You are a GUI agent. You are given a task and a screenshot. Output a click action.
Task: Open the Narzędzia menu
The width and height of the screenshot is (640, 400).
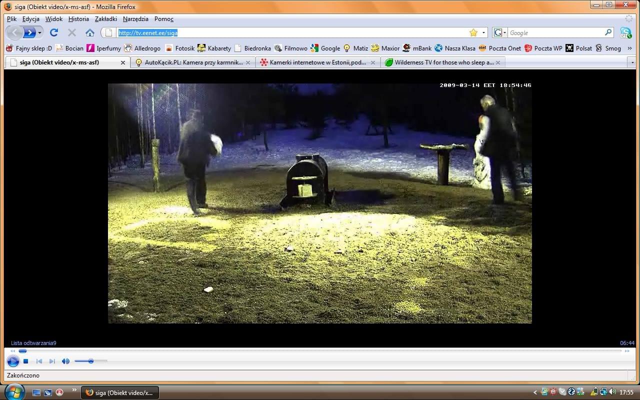point(135,19)
